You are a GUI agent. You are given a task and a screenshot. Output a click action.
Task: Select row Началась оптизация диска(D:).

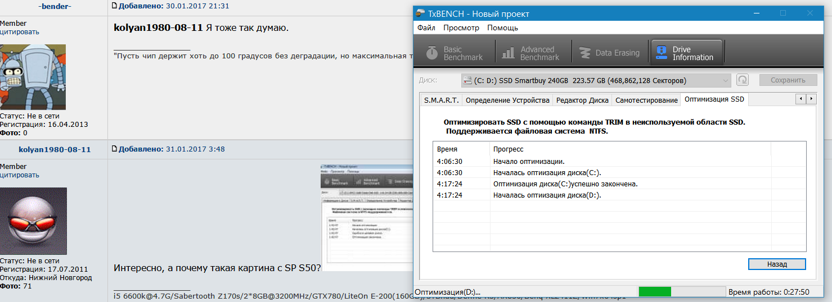(619, 195)
